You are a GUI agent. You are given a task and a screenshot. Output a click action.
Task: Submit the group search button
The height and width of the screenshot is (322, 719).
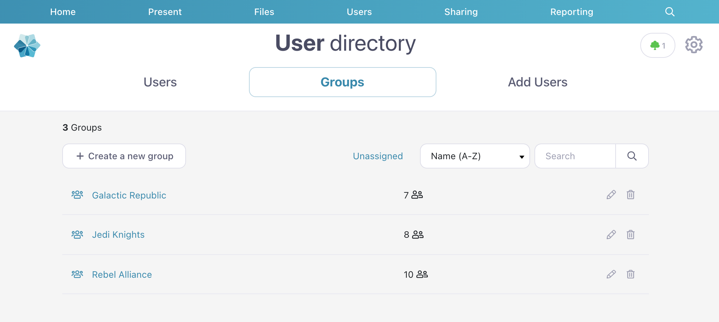[632, 156]
